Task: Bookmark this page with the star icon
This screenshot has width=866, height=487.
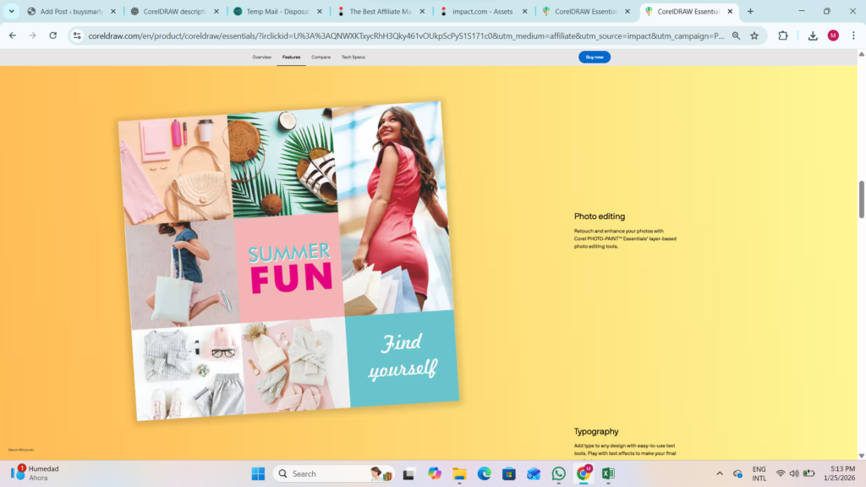Action: pyautogui.click(x=754, y=36)
